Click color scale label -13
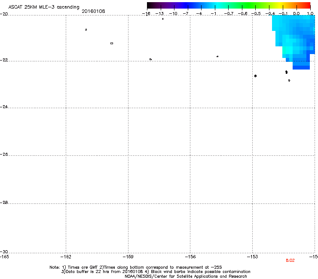 [159, 14]
